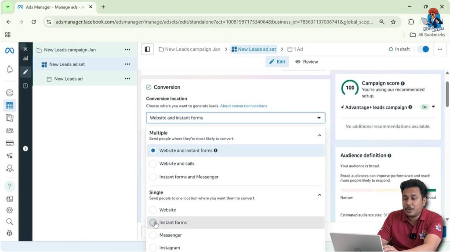
Task: Click Campaign score info icon
Action: 403,83
